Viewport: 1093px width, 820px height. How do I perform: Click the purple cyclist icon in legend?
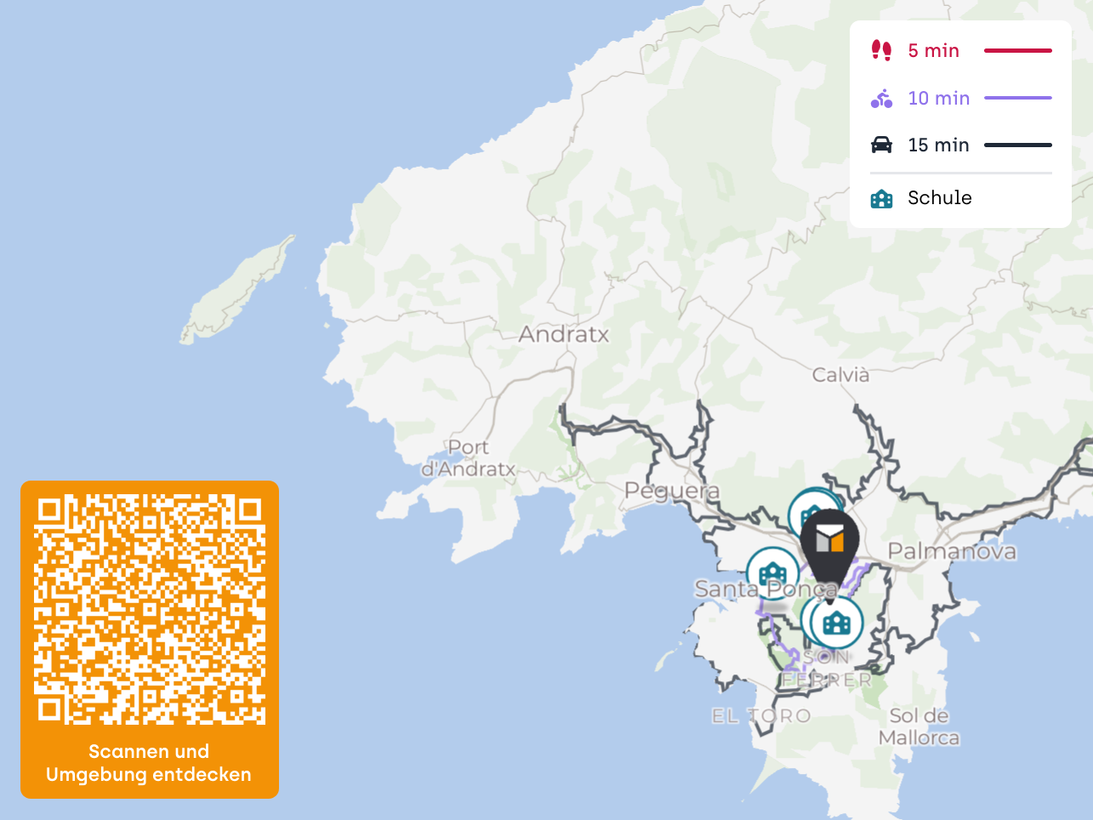click(x=881, y=99)
